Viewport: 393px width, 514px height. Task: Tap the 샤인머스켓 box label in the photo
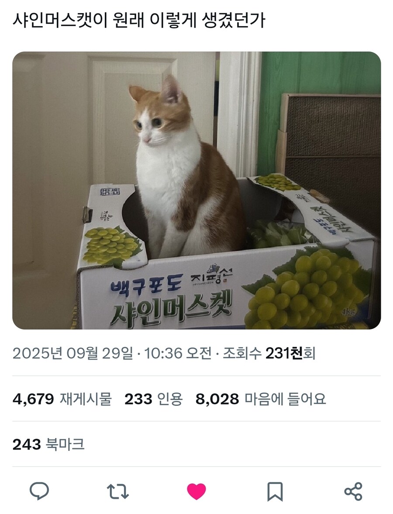[172, 306]
